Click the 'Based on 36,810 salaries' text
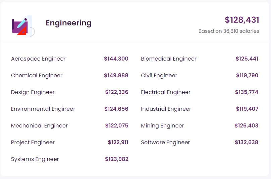 coord(229,31)
